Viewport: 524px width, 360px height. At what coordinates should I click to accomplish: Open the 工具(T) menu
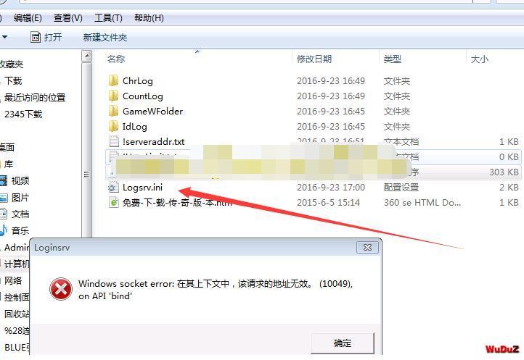coord(108,17)
